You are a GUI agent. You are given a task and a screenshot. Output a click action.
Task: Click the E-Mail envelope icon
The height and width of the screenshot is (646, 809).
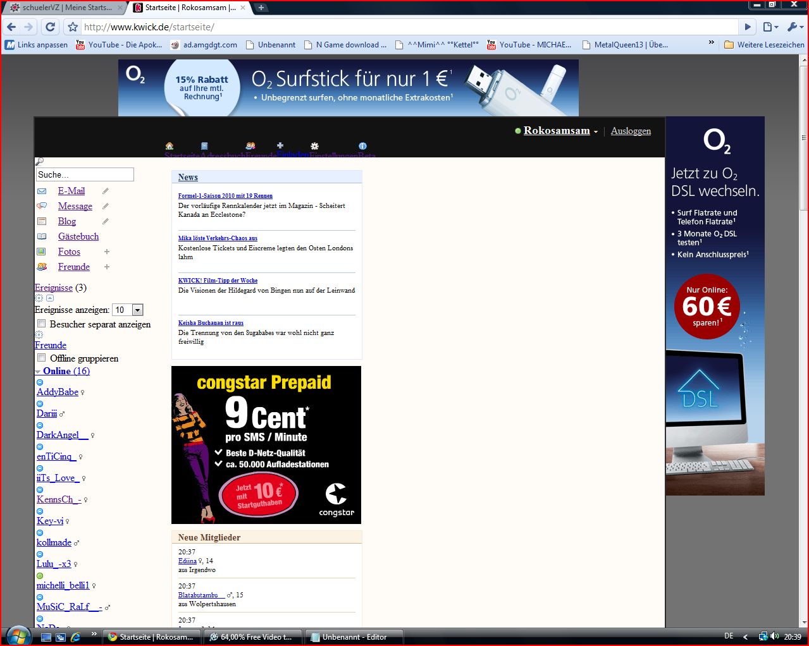[x=42, y=191]
